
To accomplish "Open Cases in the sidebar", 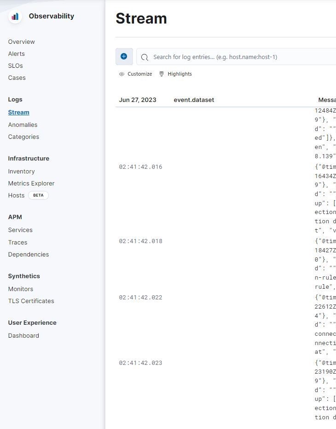I will click(17, 77).
